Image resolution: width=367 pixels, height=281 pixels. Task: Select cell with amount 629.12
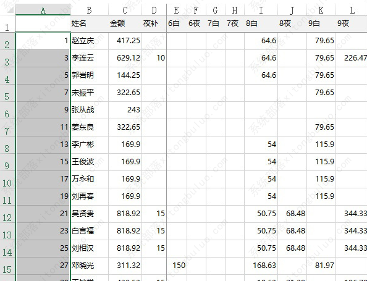[125, 58]
